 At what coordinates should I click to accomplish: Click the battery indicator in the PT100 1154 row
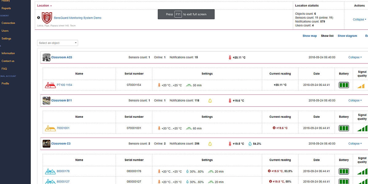coord(344,85)
